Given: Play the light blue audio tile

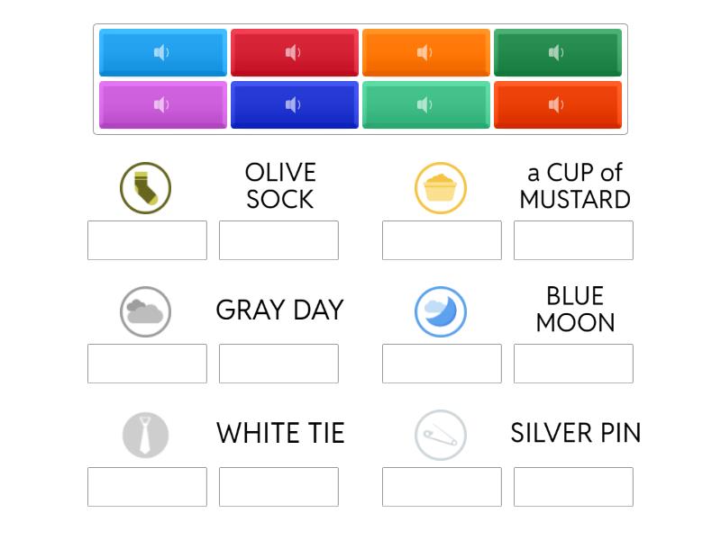Looking at the screenshot, I should tap(162, 53).
